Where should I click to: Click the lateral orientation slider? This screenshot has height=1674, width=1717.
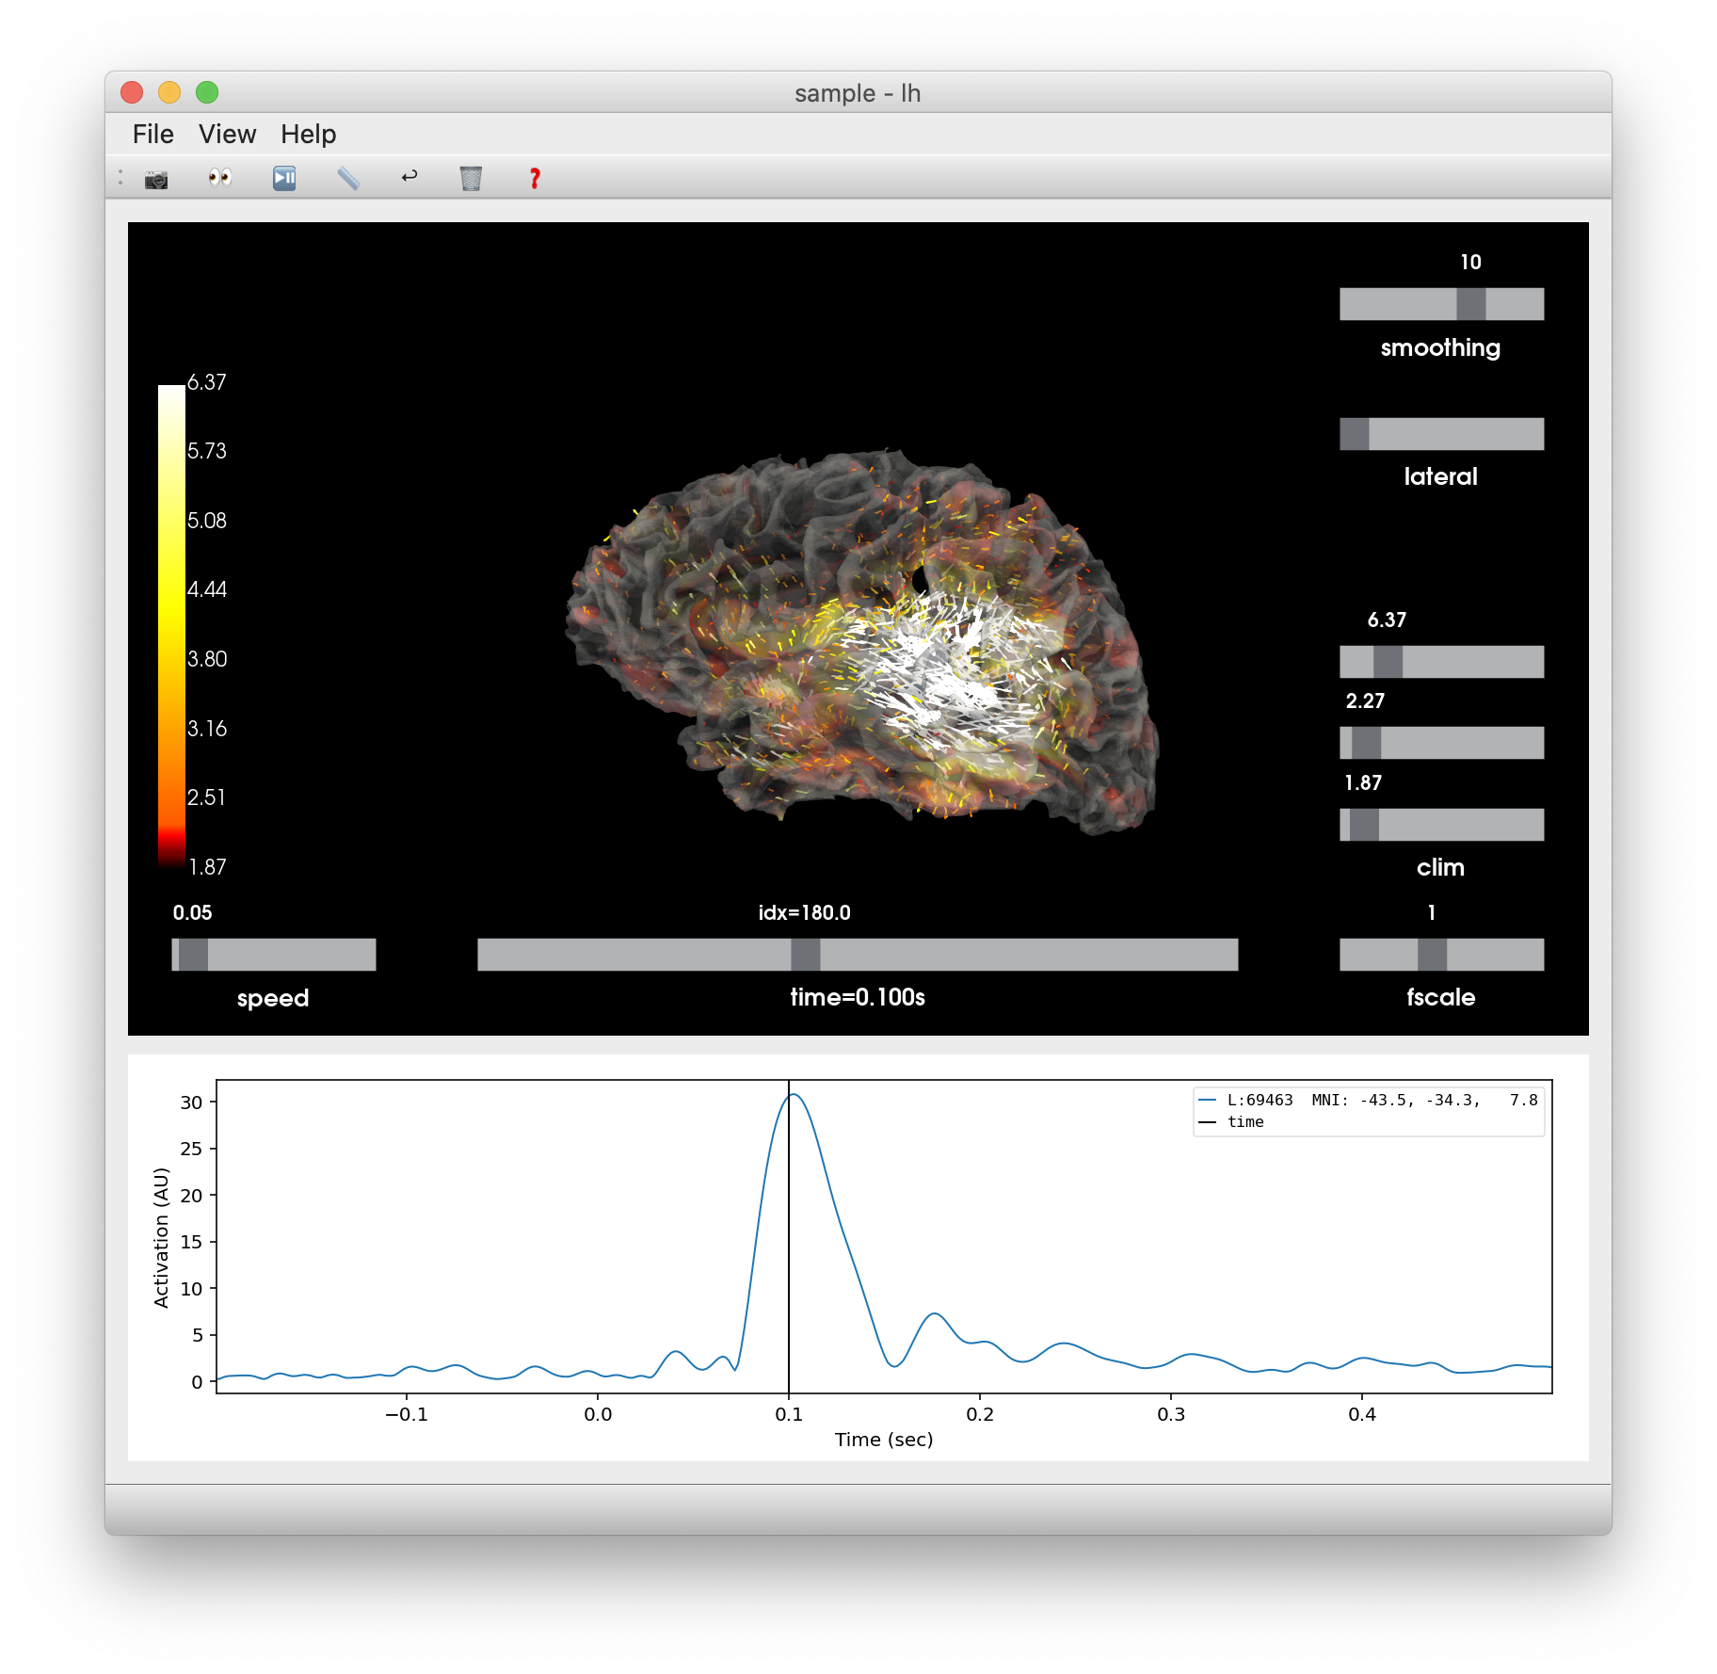(1441, 434)
